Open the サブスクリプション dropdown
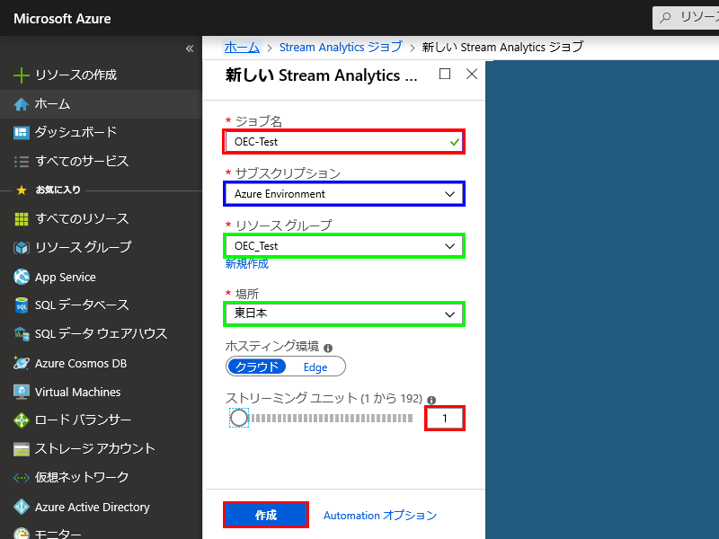 [344, 194]
